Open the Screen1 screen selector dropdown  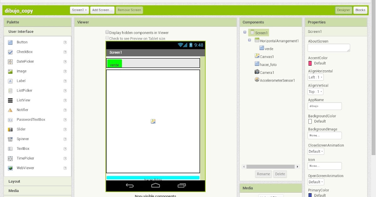pos(79,10)
